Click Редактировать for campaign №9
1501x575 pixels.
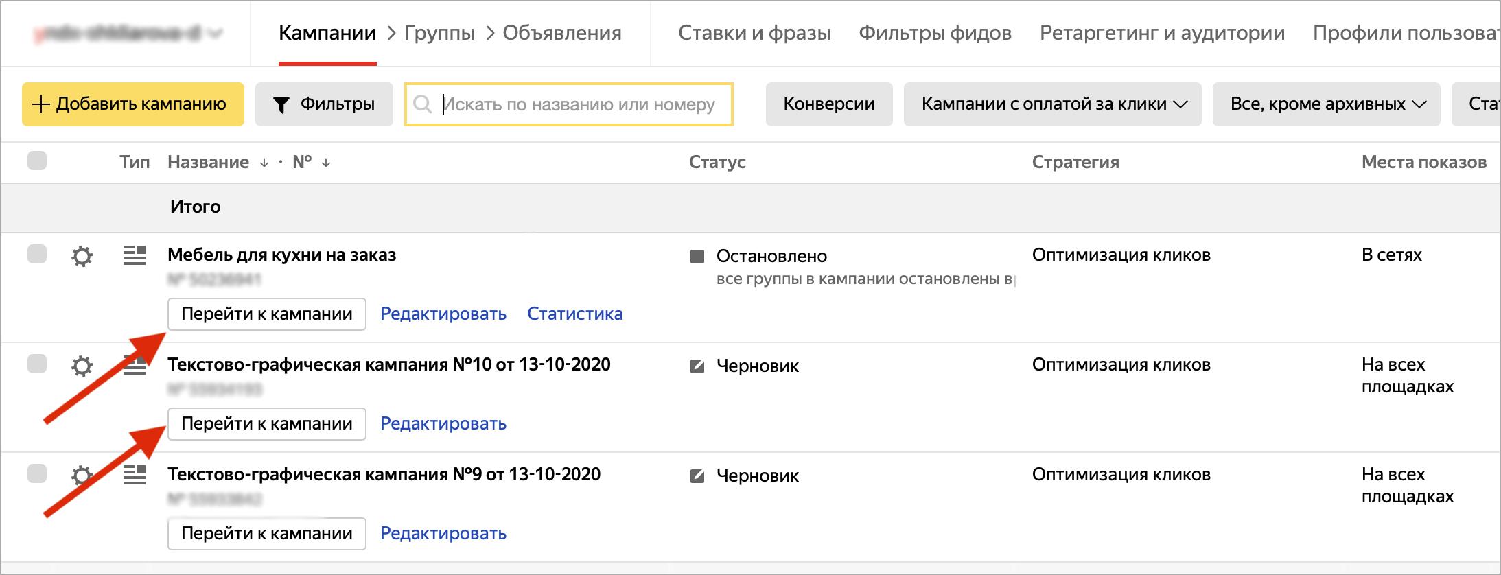pos(443,533)
